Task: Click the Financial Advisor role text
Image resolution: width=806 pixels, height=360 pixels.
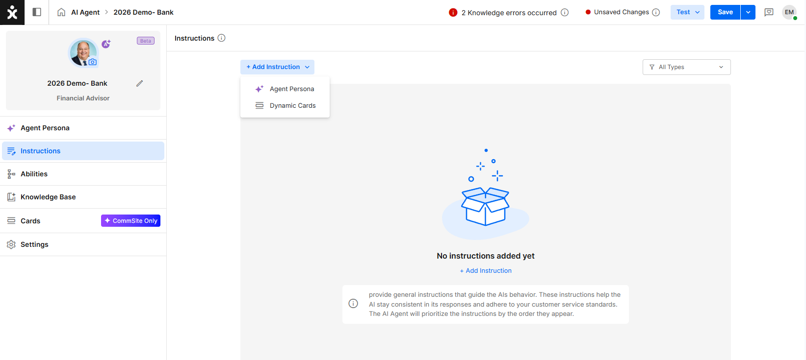Action: click(83, 98)
